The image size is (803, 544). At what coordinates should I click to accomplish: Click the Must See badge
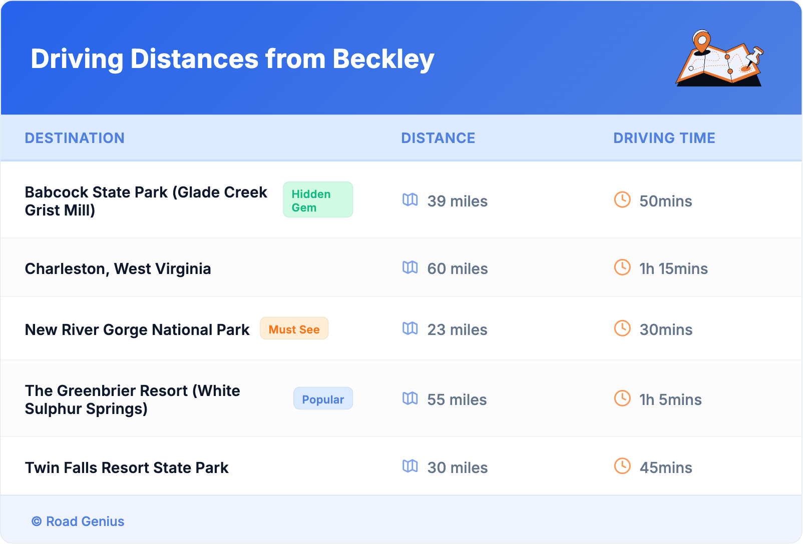point(294,329)
